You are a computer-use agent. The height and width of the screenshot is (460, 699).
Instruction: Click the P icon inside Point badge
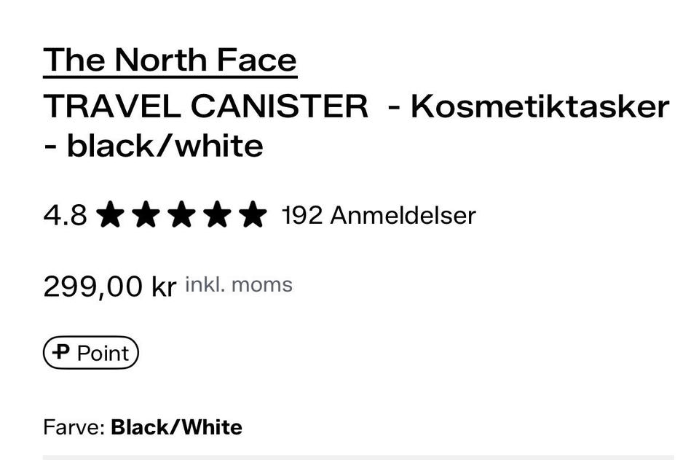tap(62, 353)
